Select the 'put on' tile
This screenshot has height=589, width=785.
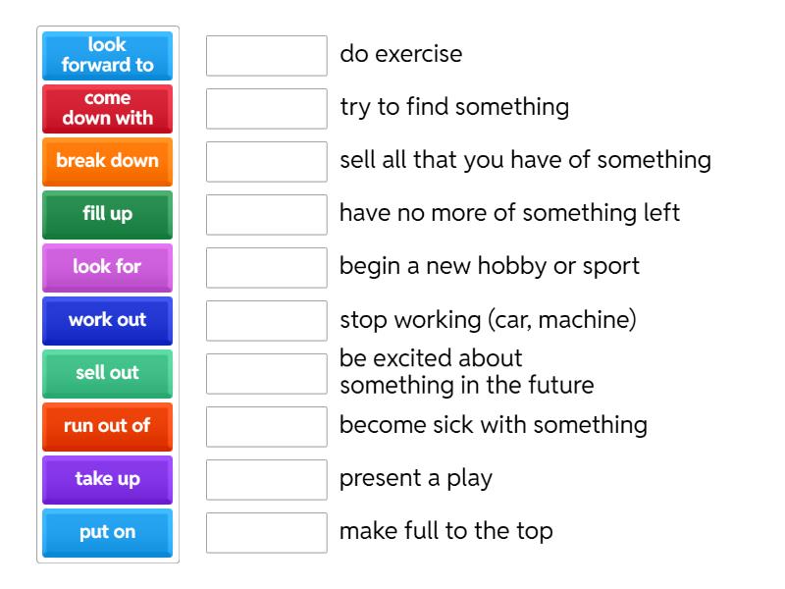point(108,532)
